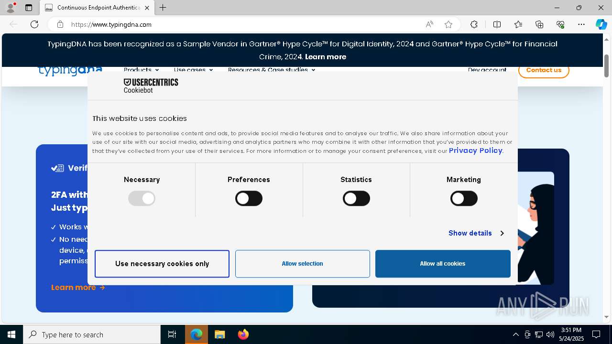Toggle the Necessary cookies switch
The image size is (612, 344).
pyautogui.click(x=142, y=198)
